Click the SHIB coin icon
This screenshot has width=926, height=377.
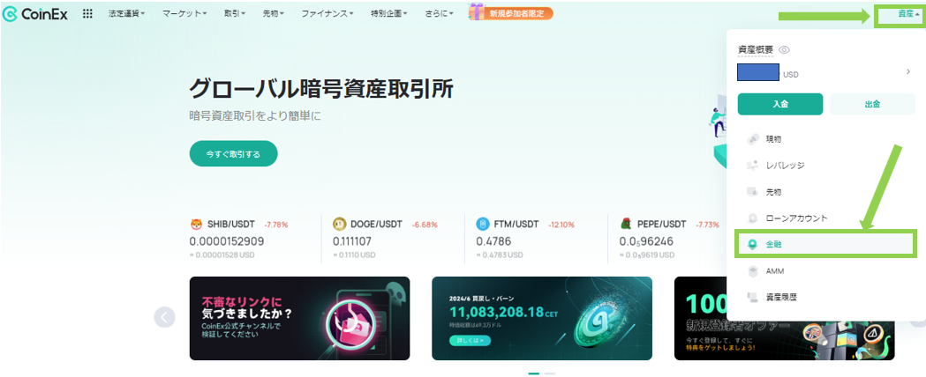coord(195,225)
